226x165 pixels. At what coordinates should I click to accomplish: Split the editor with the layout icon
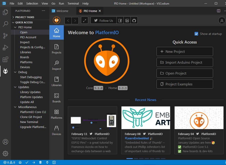219,11
